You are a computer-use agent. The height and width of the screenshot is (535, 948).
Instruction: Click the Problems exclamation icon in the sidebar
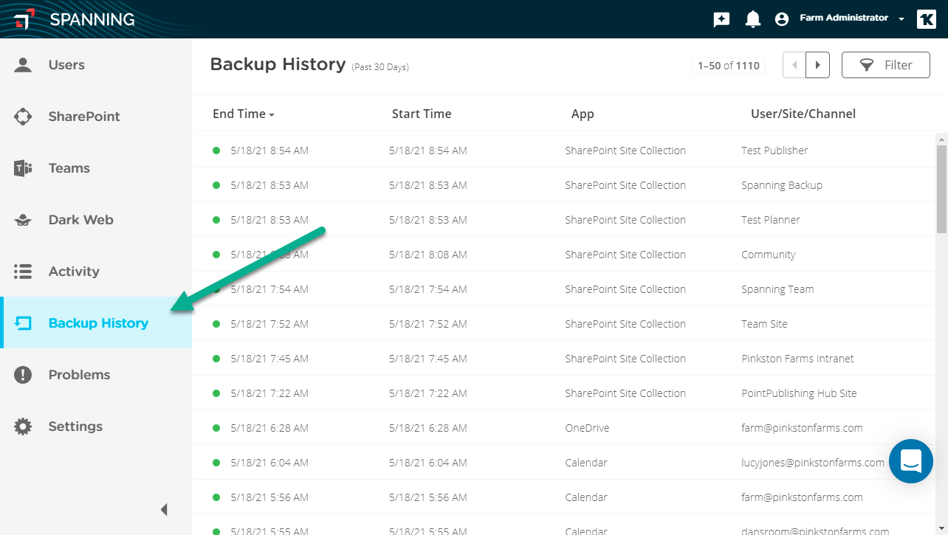pos(23,375)
